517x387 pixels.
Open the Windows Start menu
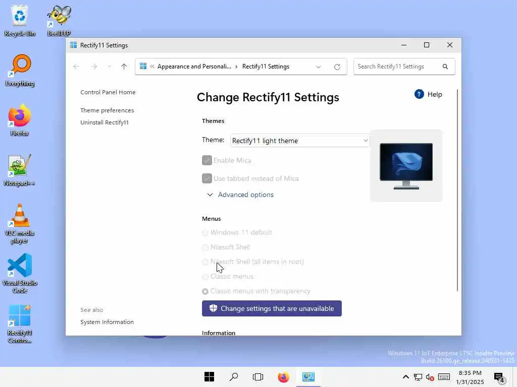pos(209,377)
